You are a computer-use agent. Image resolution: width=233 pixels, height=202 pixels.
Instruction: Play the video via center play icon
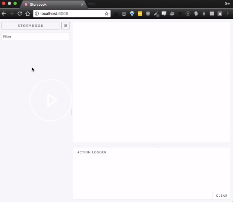(51, 100)
